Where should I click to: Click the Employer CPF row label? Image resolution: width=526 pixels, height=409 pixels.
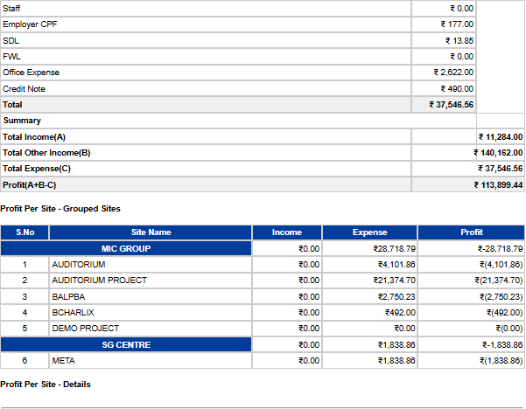31,24
